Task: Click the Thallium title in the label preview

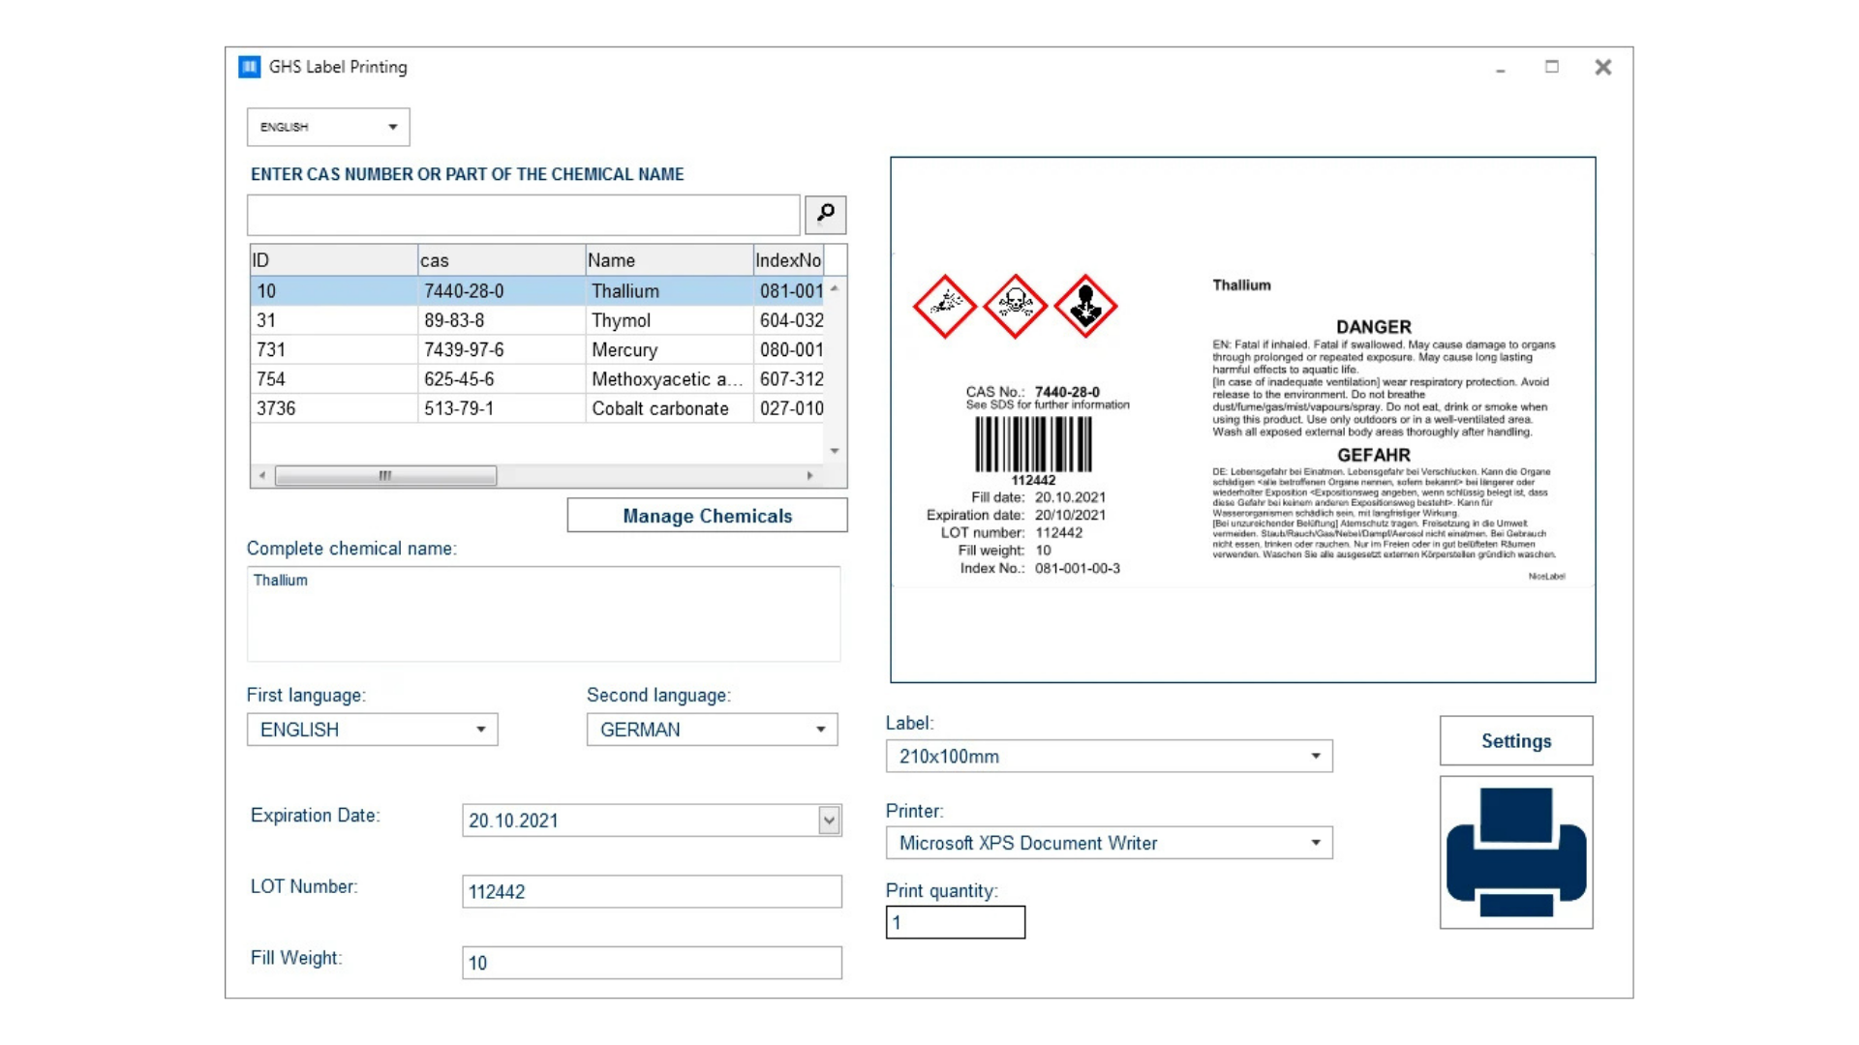Action: point(1241,284)
